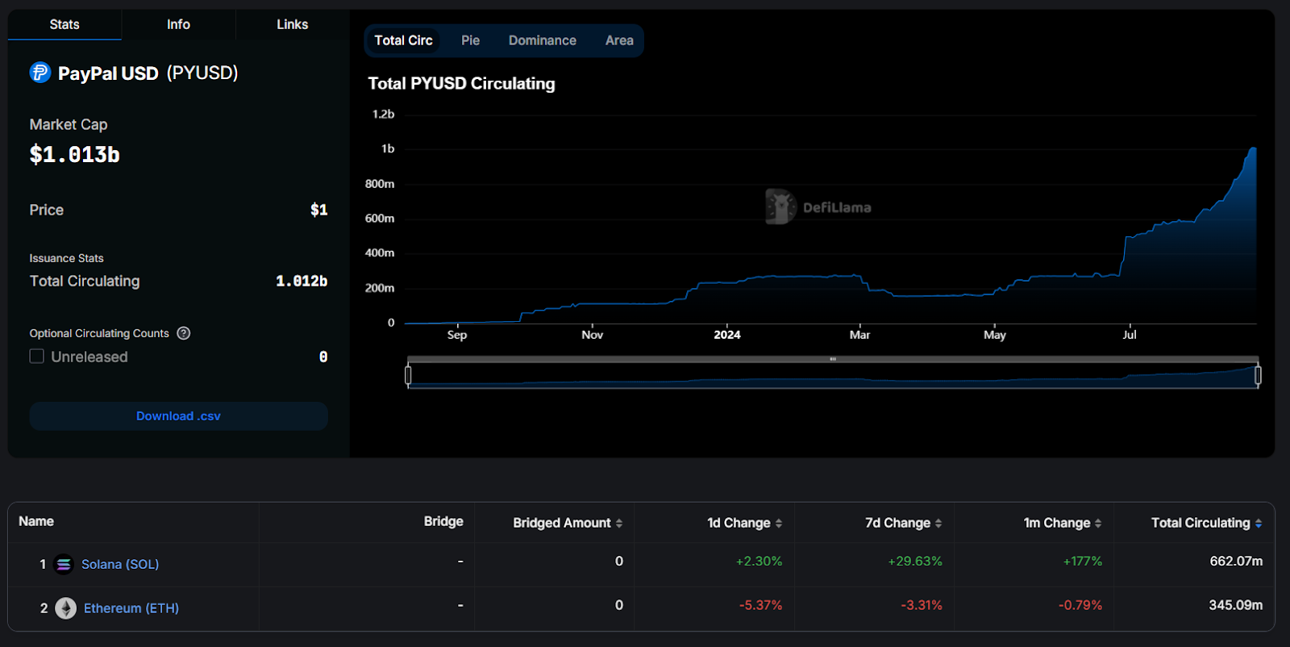This screenshot has width=1290, height=647.
Task: Switch to the Info tab
Action: [178, 24]
